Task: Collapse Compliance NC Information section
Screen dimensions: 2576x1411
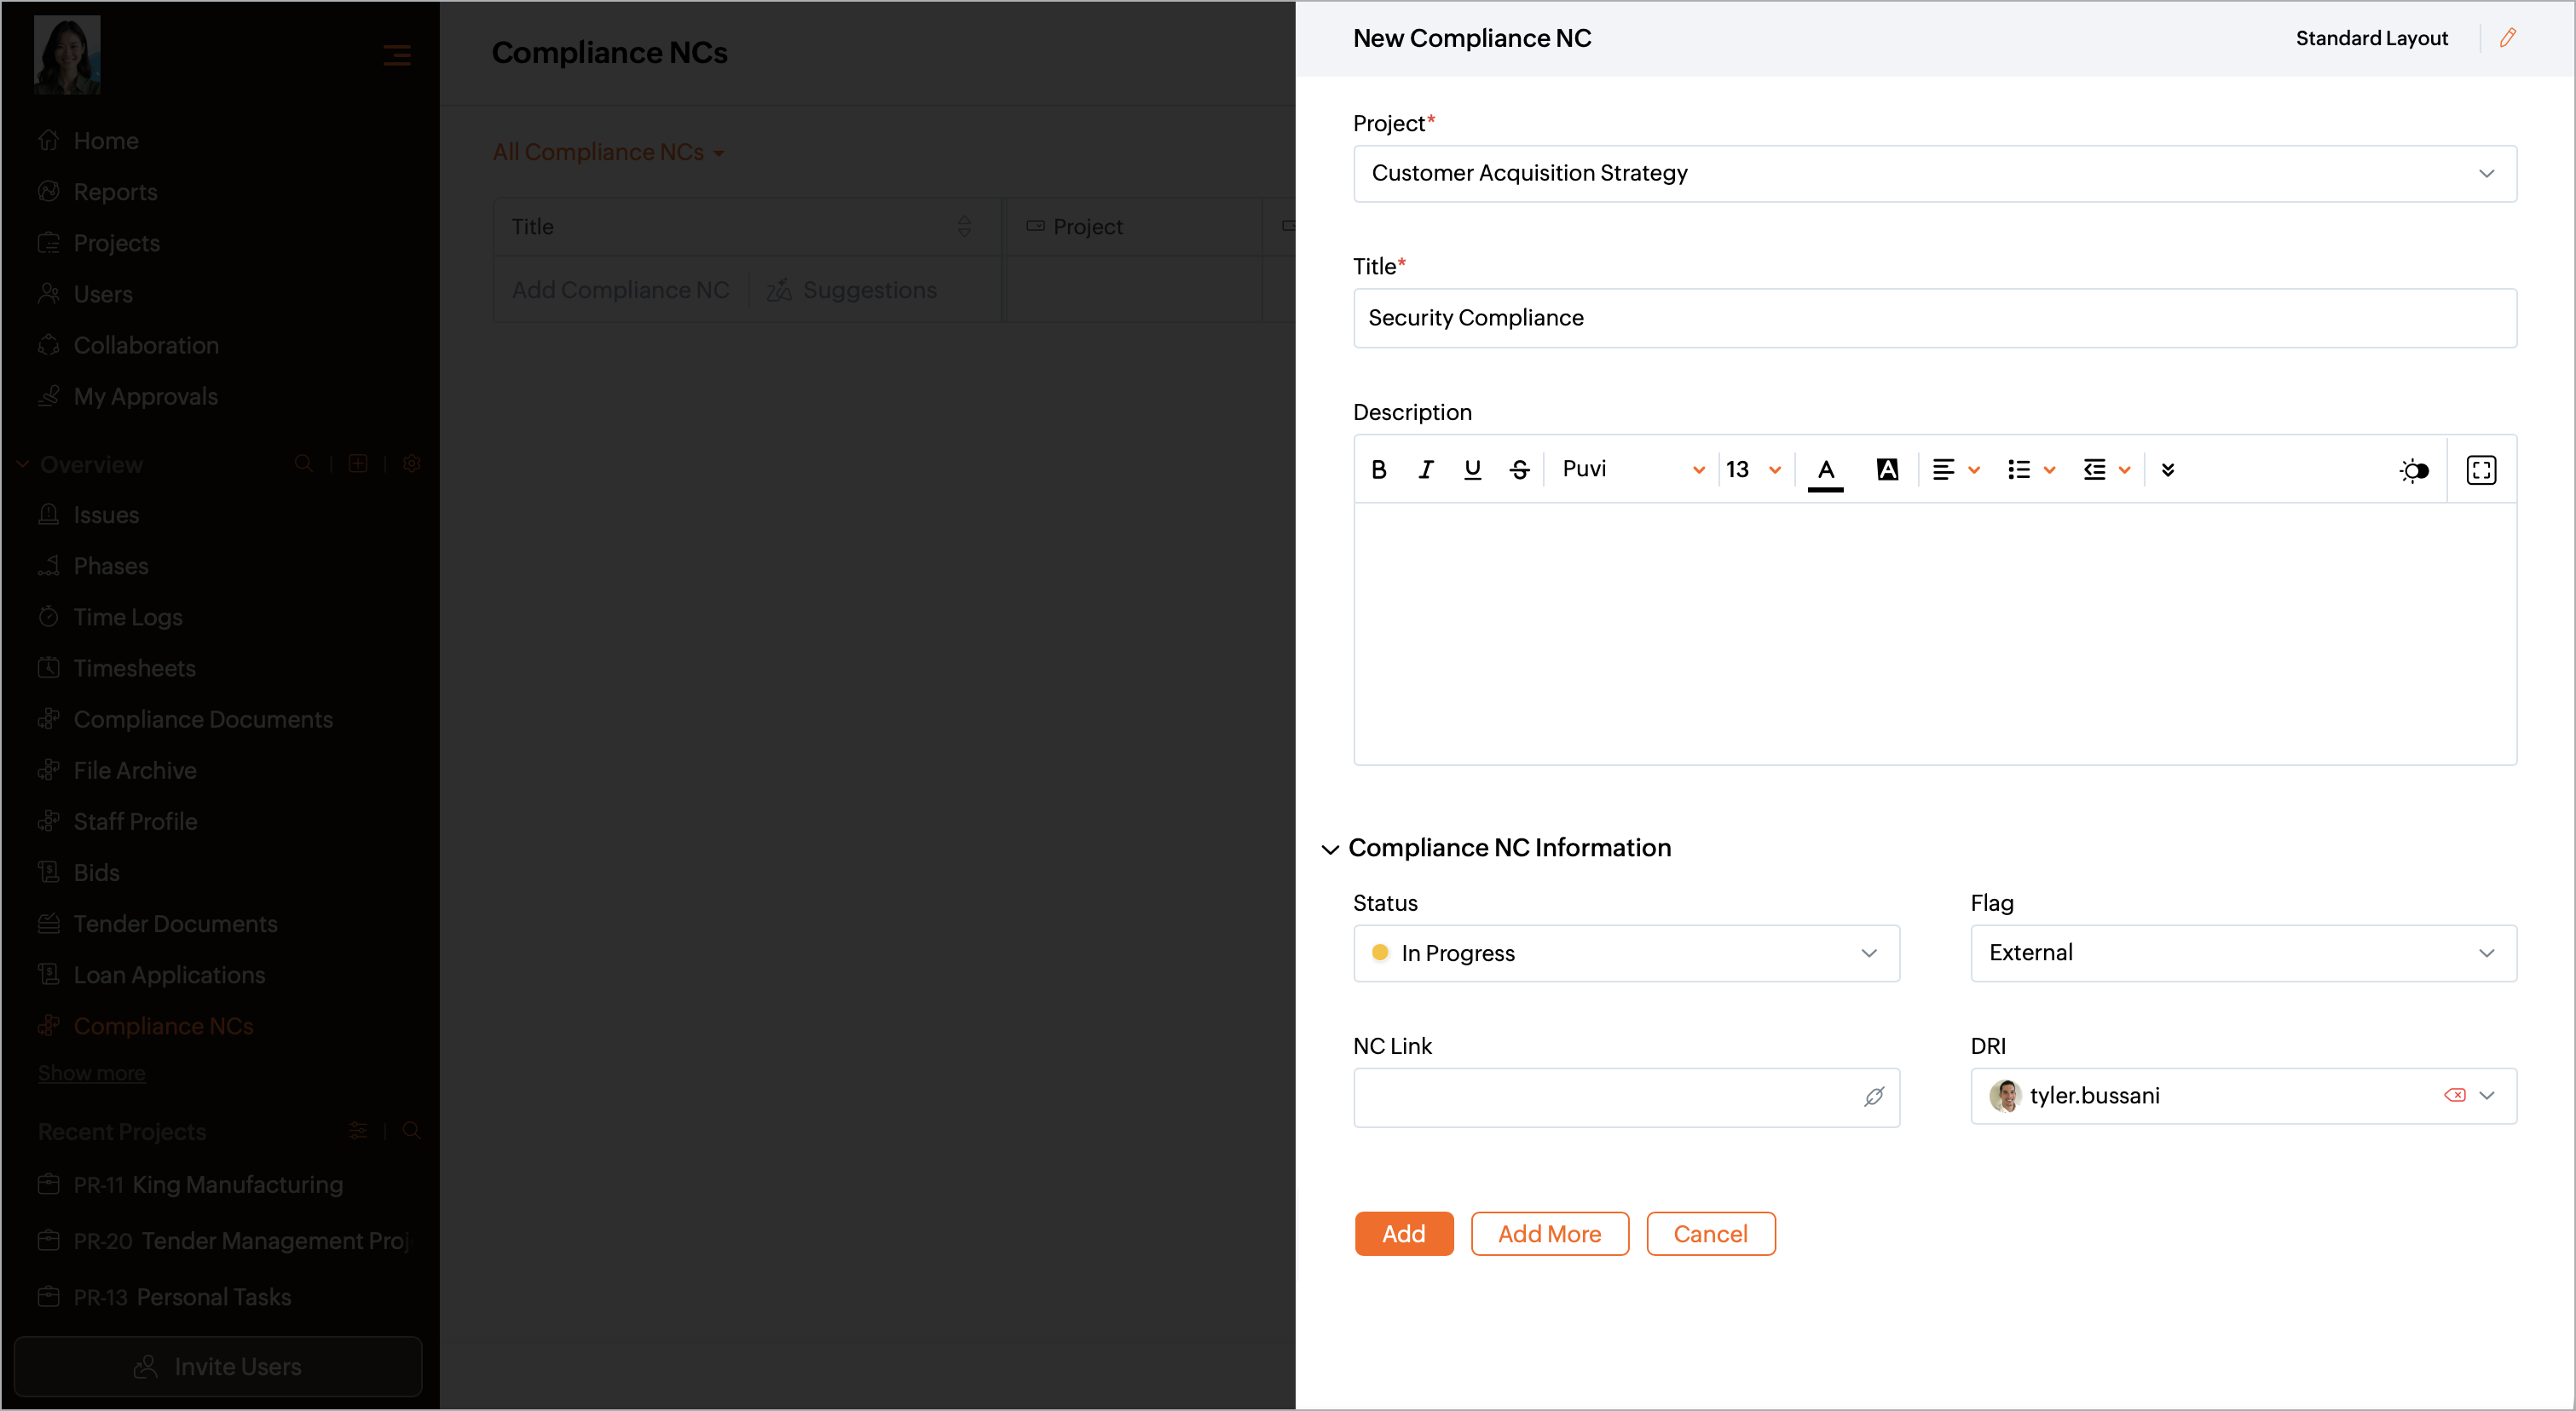Action: point(1330,849)
